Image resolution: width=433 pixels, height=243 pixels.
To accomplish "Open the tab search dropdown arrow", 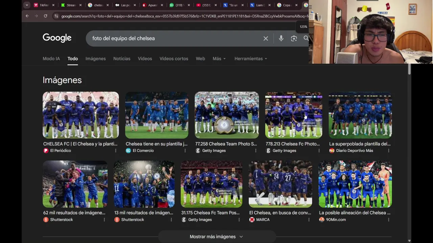I will (x=27, y=5).
